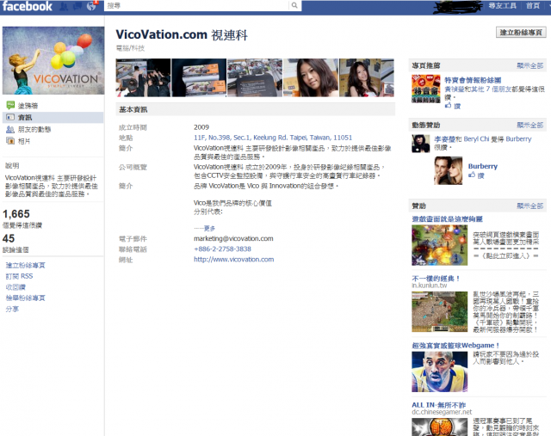The width and height of the screenshot is (551, 436).
Task: Open the Burberry page title link
Action: 482,166
